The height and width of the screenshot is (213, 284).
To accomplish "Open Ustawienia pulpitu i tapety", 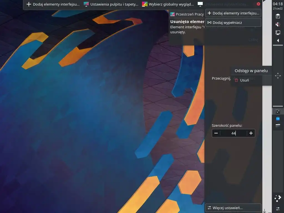I will click(111, 4).
